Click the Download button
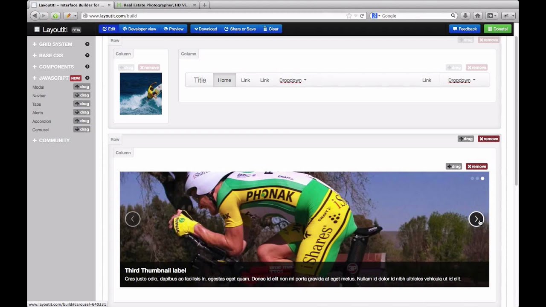The height and width of the screenshot is (307, 546). coord(206,29)
